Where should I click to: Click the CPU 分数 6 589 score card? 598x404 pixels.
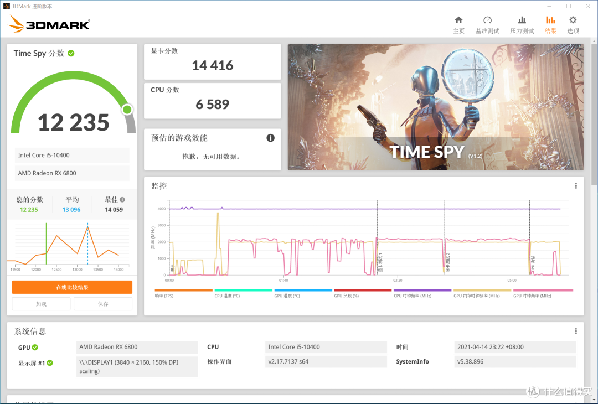point(213,101)
